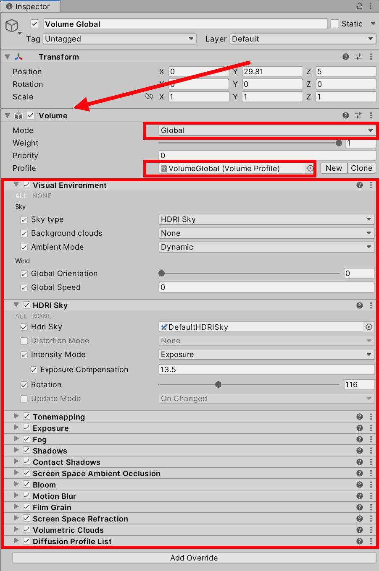The image size is (379, 571).
Task: Click Hdri Sky cubemap object picker
Action: pyautogui.click(x=369, y=327)
